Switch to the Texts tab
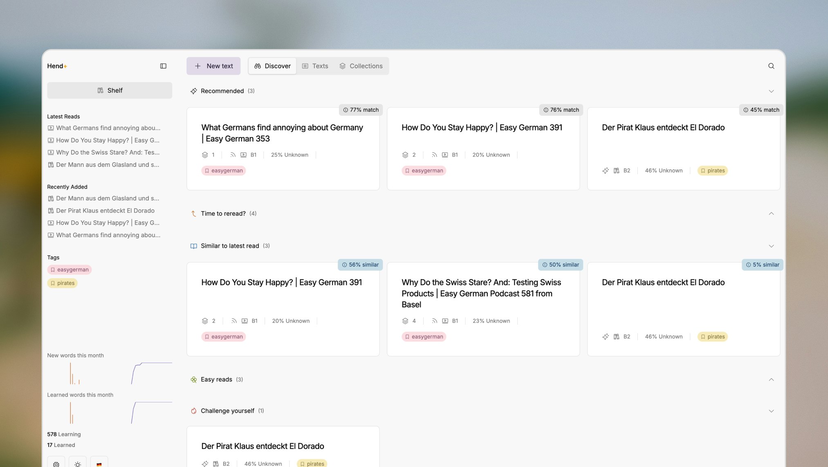Image resolution: width=828 pixels, height=467 pixels. click(x=315, y=66)
